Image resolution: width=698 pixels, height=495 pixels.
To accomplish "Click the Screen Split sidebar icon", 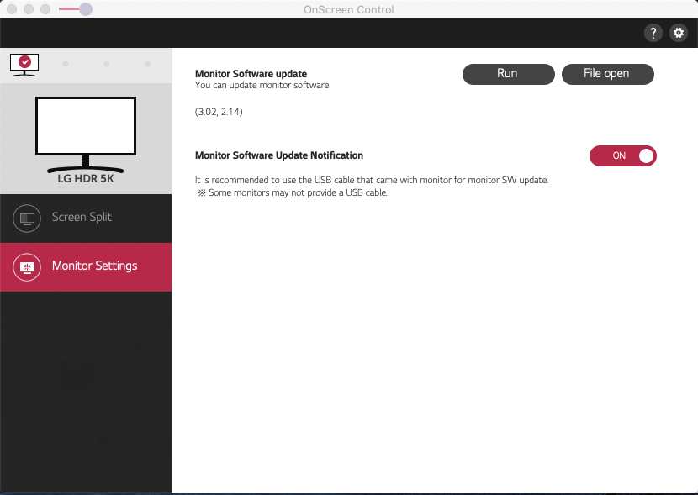I will [x=27, y=219].
